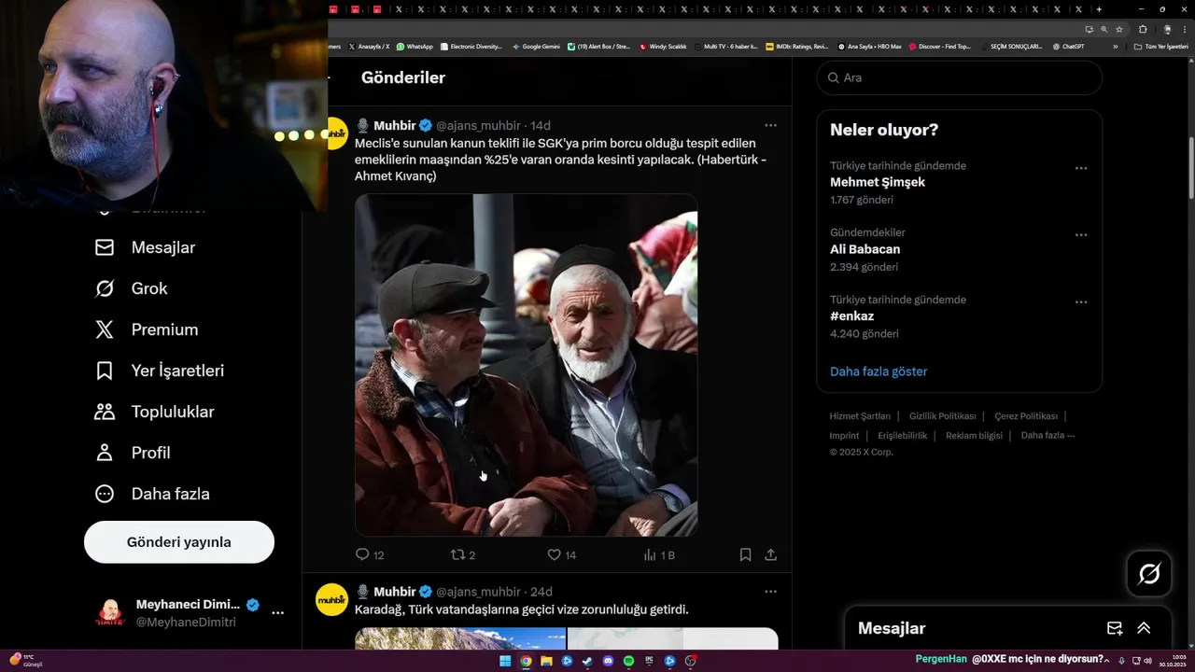Viewport: 1195px width, 672px height.
Task: Open @ajans_muhbir handle on SGK post
Action: (x=478, y=125)
